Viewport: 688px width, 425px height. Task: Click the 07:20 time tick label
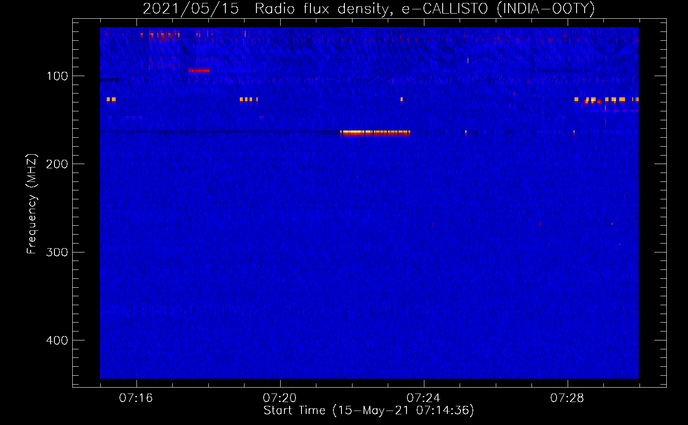[280, 398]
